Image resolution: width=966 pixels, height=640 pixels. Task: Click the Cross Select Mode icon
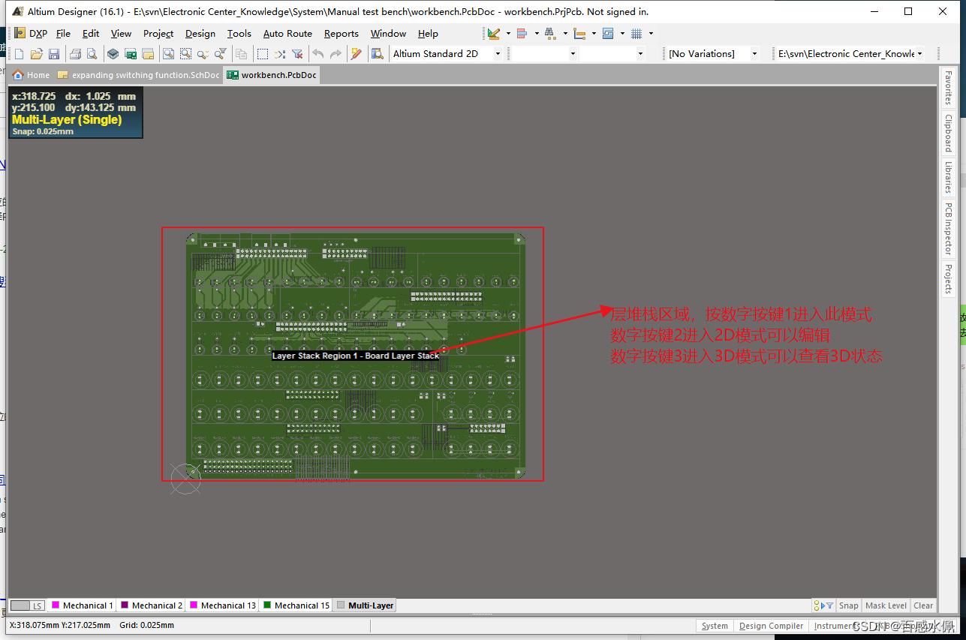[x=279, y=53]
